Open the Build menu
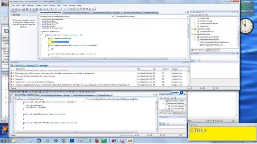 [45, 5]
